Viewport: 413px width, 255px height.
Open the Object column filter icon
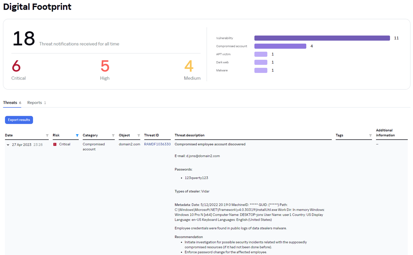pyautogui.click(x=139, y=135)
